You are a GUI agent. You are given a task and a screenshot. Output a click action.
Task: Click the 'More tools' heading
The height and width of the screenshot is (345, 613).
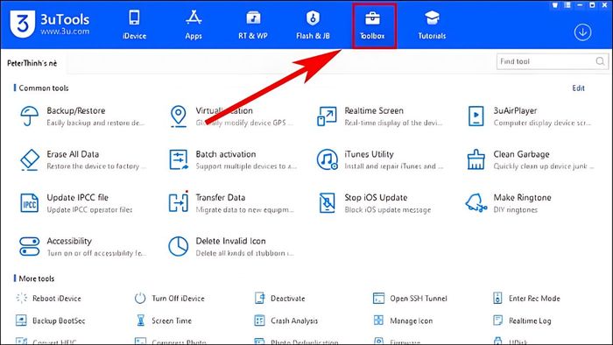37,278
